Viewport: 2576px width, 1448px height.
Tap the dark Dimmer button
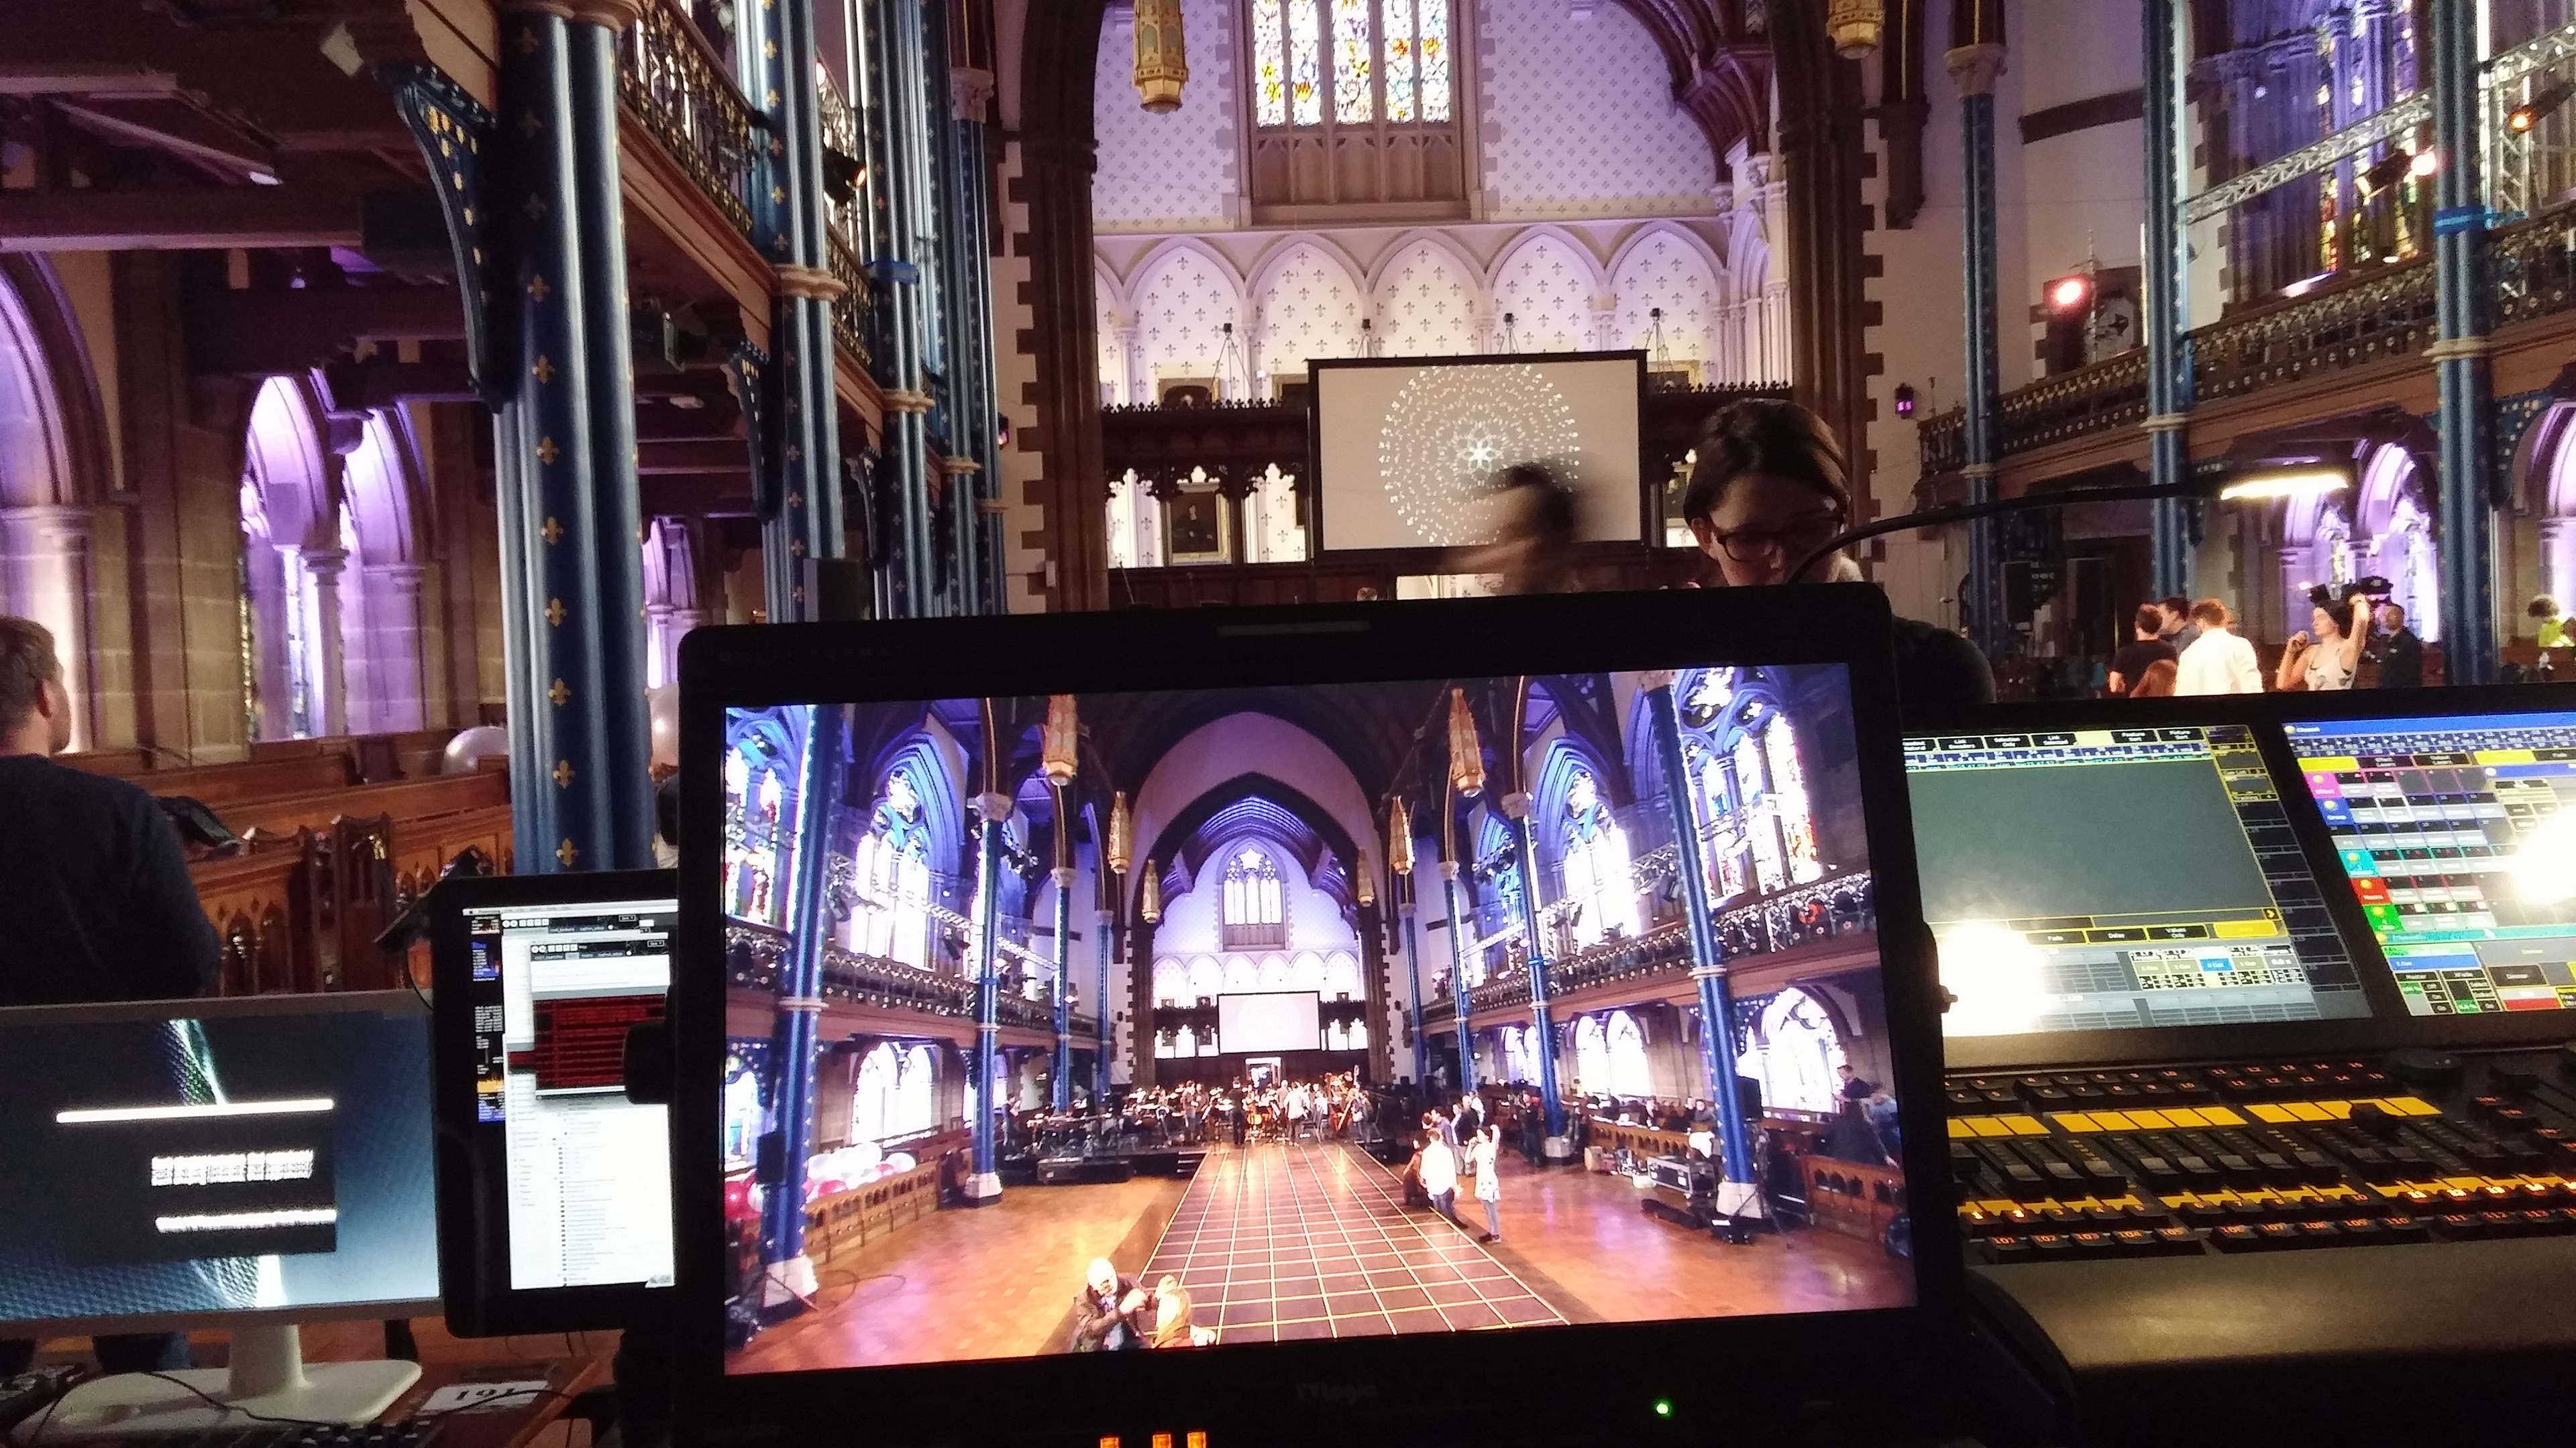(x=2517, y=976)
